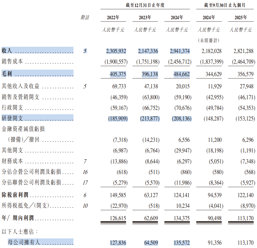
Task: Select the 截至9月30日止九個月 header
Action: tap(225, 5)
